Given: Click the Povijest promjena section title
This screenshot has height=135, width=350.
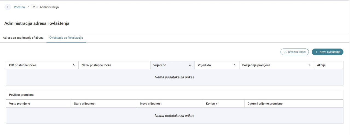Looking at the screenshot, I should coord(21,95).
